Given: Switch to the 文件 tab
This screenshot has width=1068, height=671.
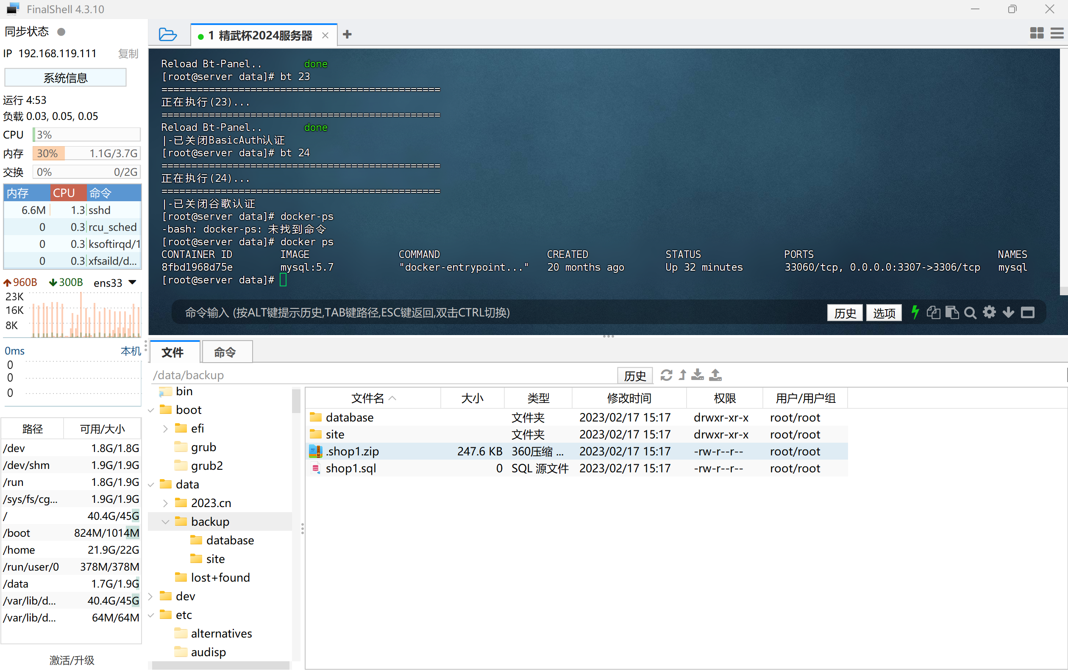Looking at the screenshot, I should click(175, 352).
